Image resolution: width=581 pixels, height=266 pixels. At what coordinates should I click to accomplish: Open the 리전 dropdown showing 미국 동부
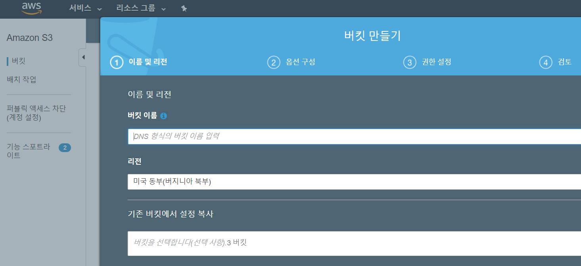(354, 182)
